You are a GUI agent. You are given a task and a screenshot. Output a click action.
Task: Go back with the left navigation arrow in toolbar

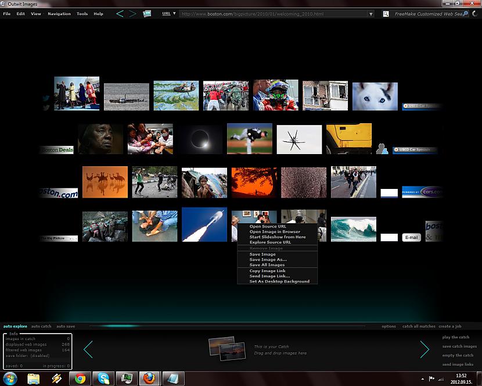tap(120, 13)
